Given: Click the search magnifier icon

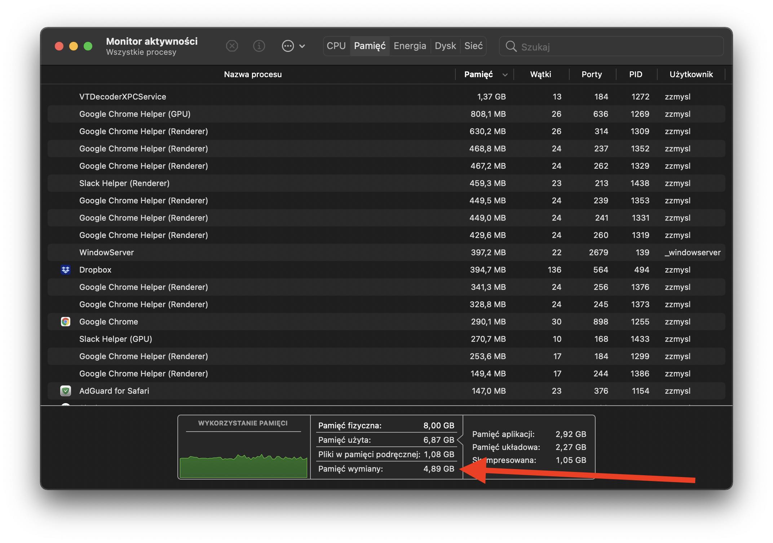Looking at the screenshot, I should (x=511, y=46).
